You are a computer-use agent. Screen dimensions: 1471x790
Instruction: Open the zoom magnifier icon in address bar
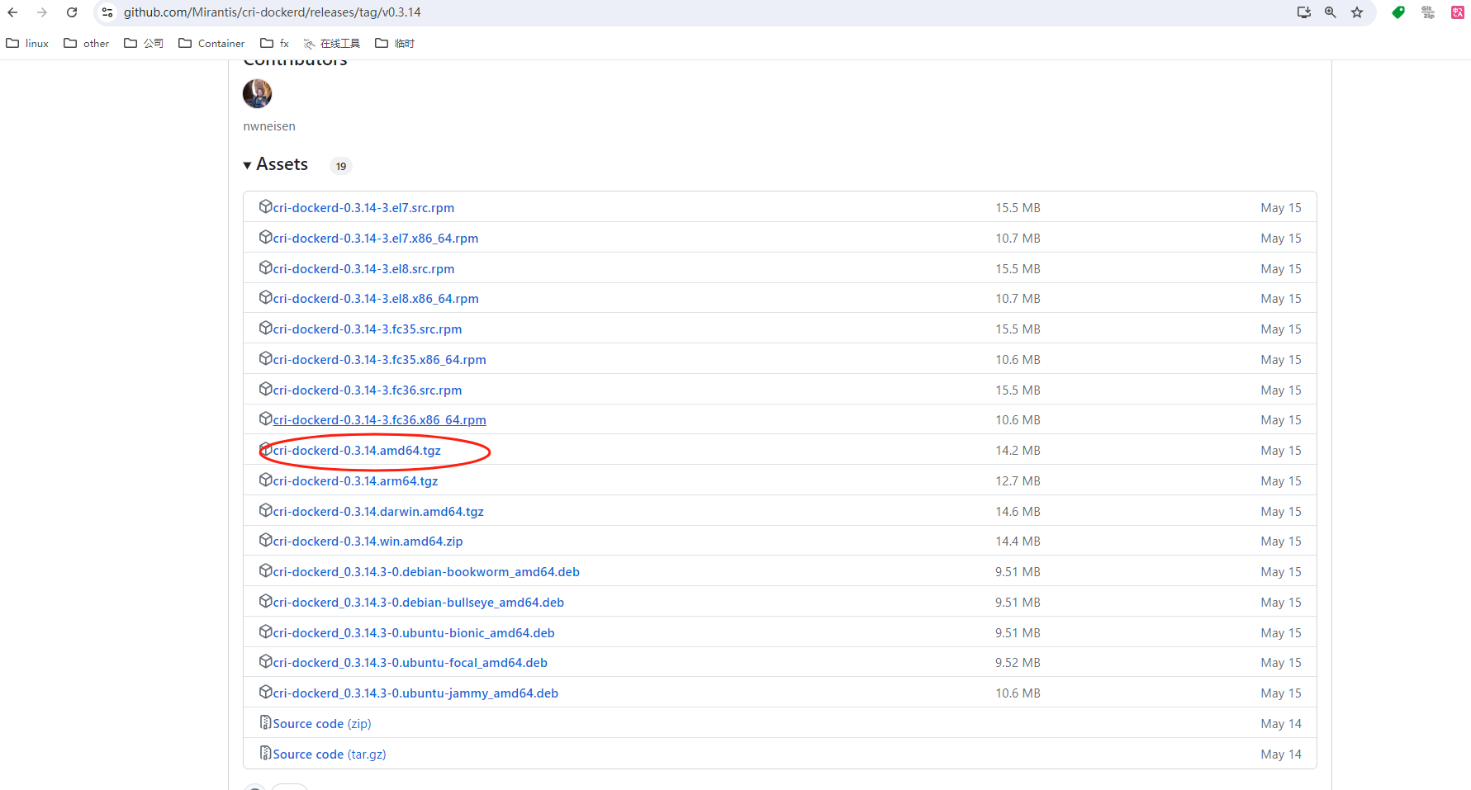(1331, 12)
